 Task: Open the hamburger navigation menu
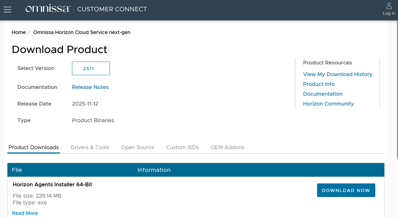(x=8, y=10)
